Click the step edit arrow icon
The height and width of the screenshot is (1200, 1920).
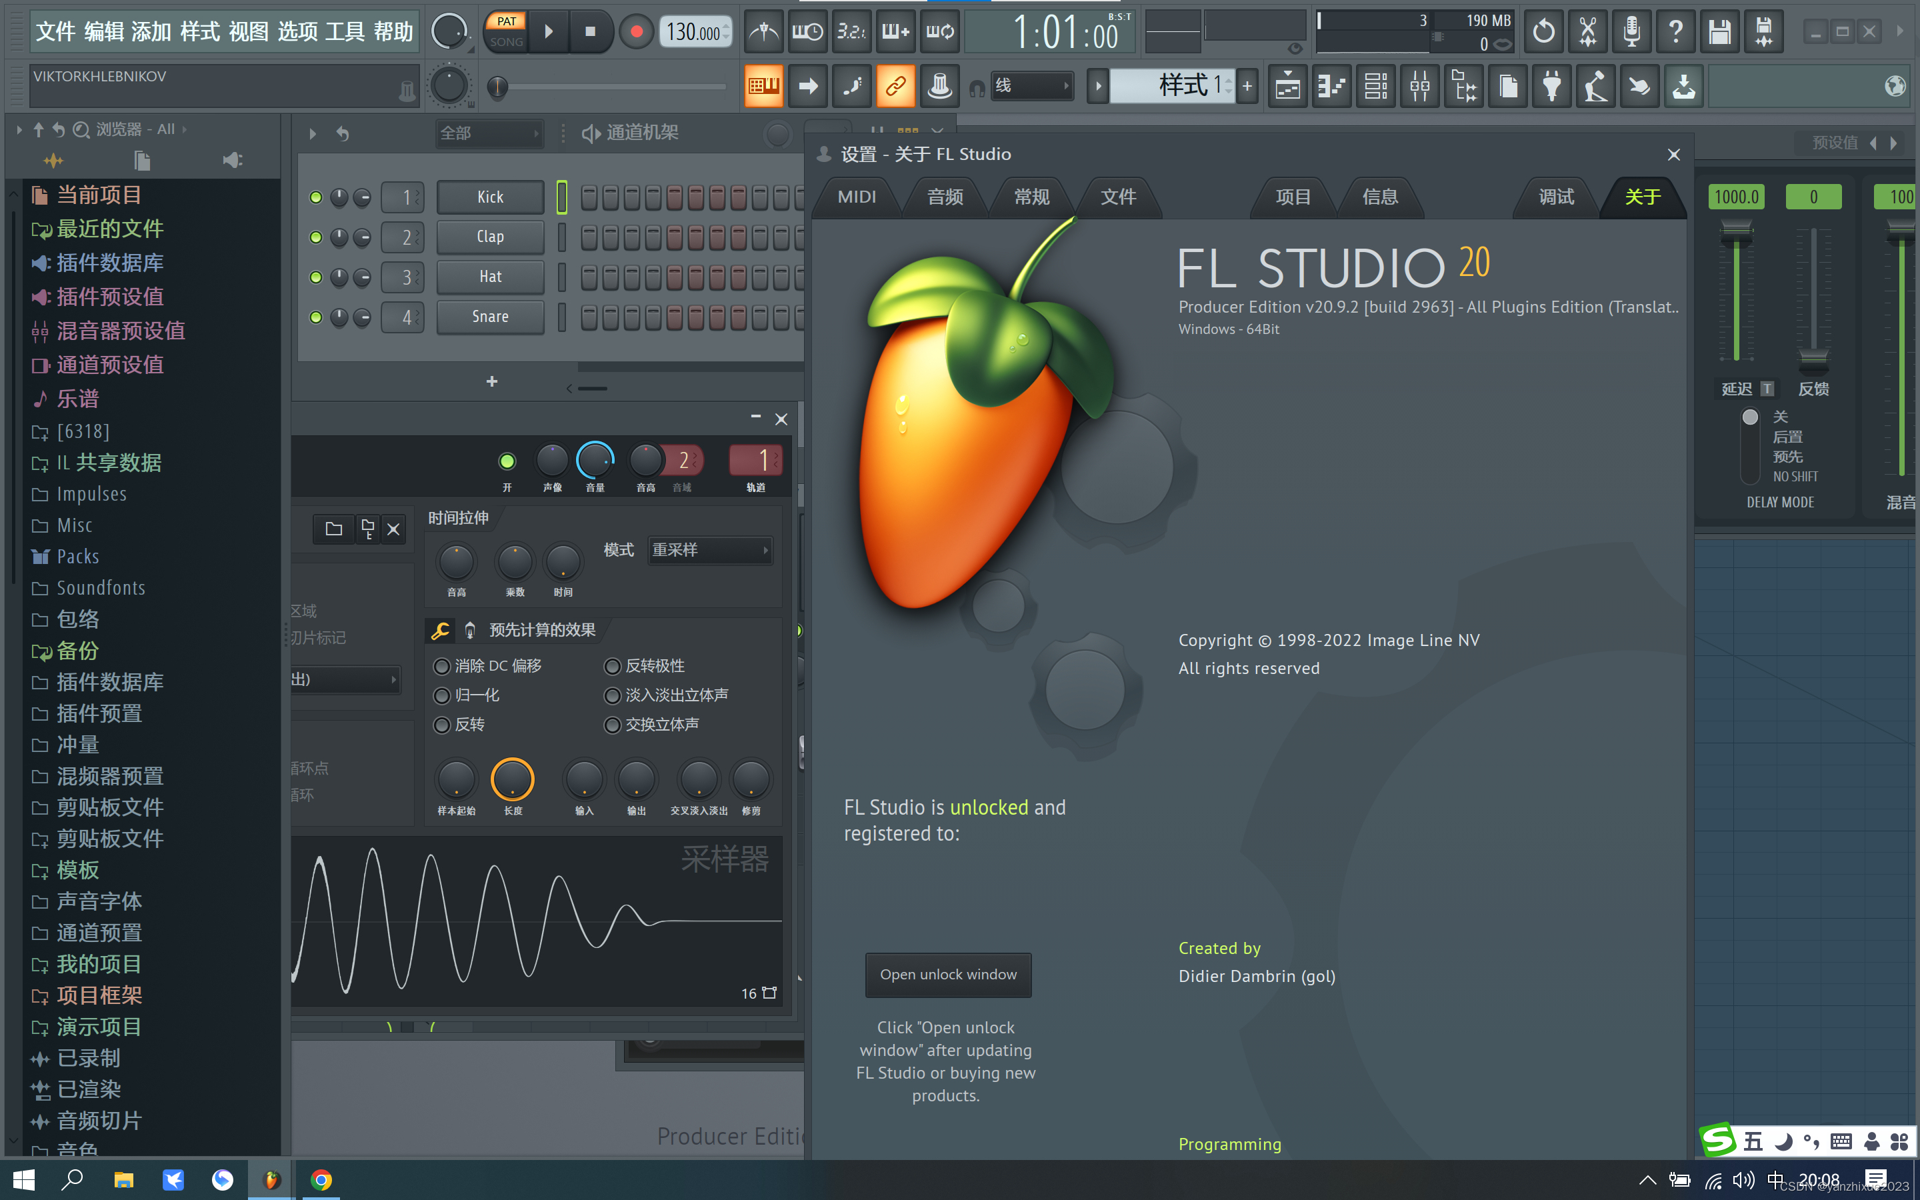(x=808, y=86)
